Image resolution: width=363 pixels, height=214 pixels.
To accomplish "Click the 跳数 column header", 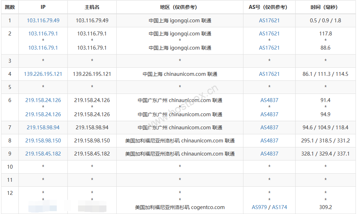I will pyautogui.click(x=10, y=6).
